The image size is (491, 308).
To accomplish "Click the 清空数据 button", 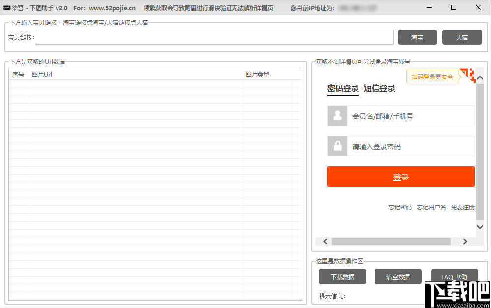I will tap(398, 276).
